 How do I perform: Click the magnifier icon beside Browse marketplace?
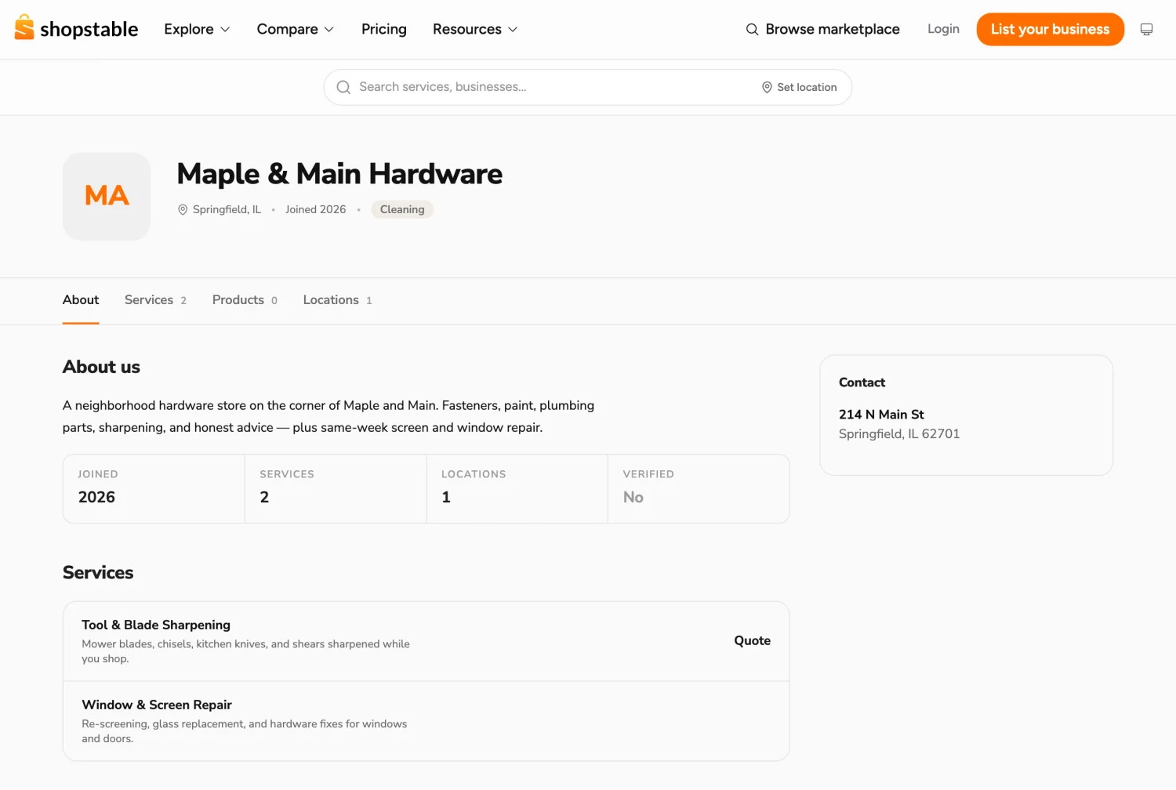[752, 29]
